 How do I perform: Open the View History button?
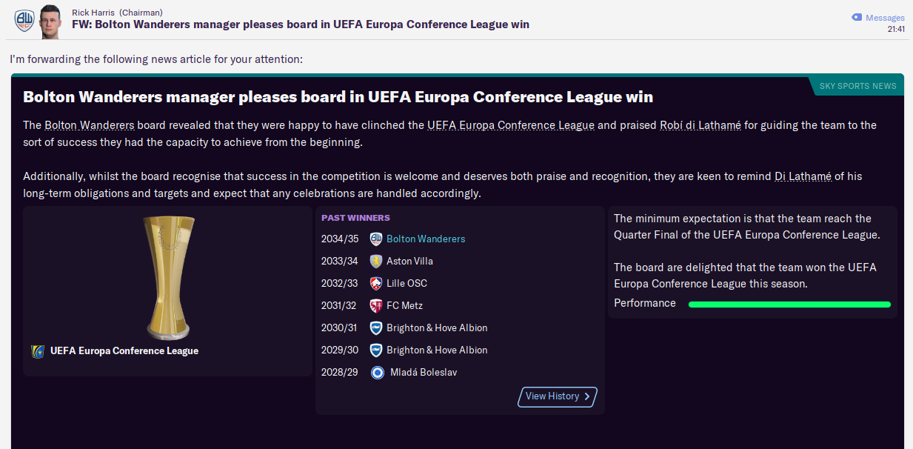coord(557,396)
